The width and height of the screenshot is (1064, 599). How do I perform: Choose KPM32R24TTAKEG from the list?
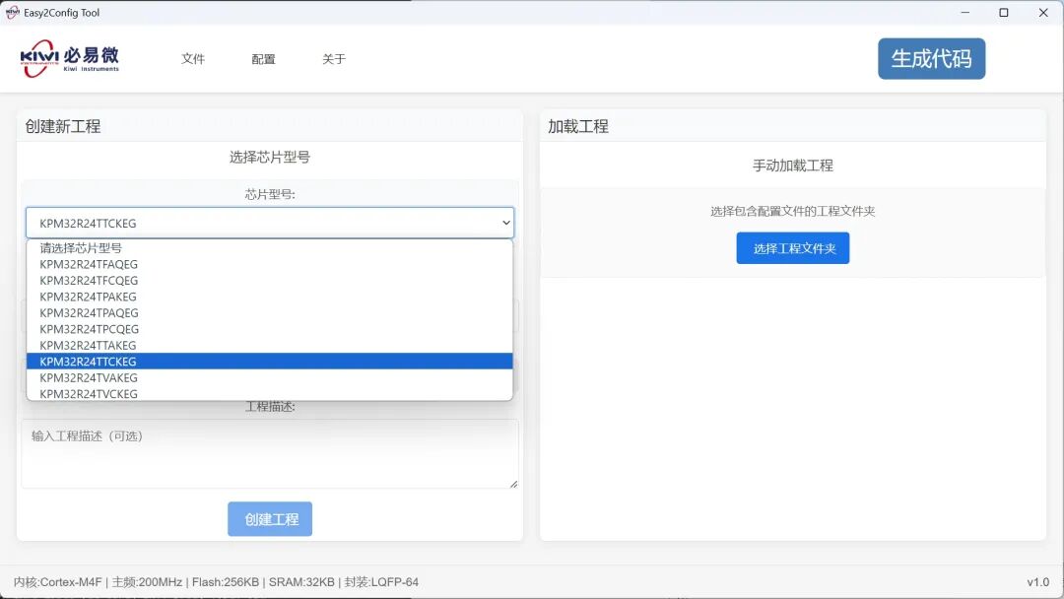click(269, 345)
